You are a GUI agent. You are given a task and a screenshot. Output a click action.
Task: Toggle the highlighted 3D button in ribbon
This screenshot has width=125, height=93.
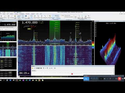click(31, 17)
